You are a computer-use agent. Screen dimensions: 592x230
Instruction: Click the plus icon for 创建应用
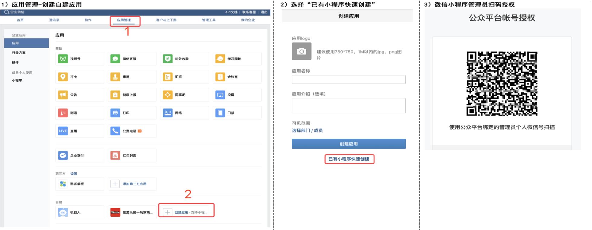(x=167, y=212)
